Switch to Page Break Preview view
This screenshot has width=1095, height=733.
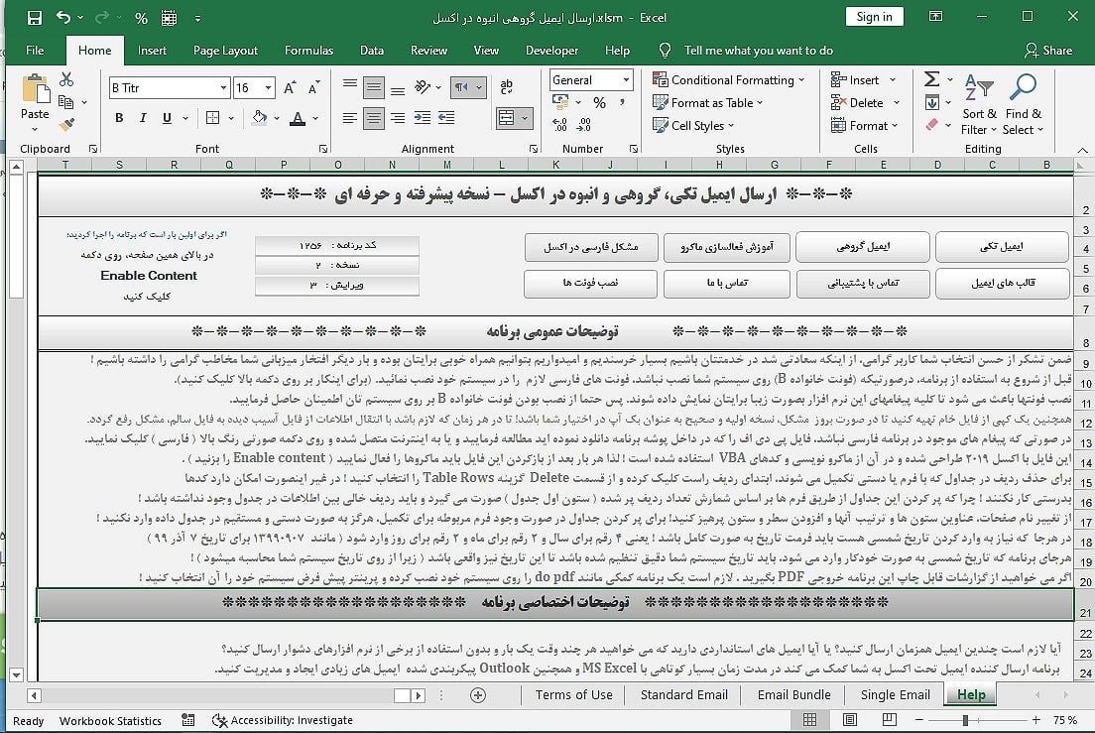click(889, 720)
